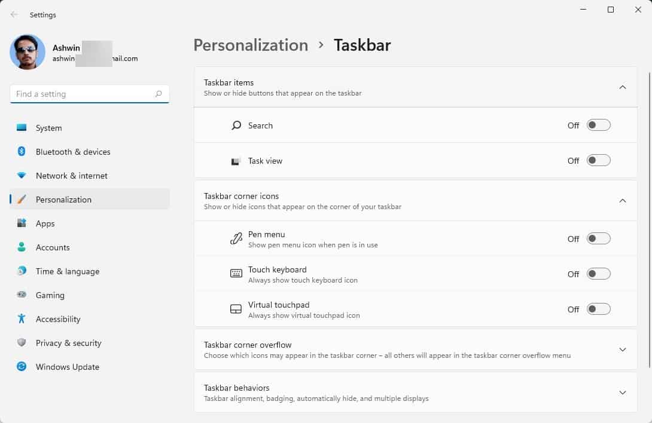Collapse the Taskbar items section
This screenshot has height=423, width=652.
tap(622, 87)
